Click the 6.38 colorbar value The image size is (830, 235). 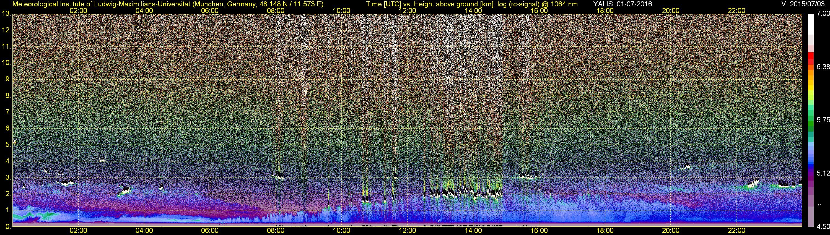point(823,67)
